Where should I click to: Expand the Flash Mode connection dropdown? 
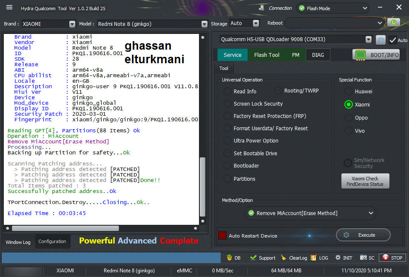(365, 8)
